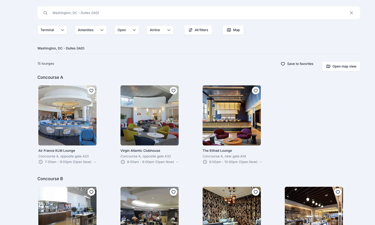The width and height of the screenshot is (375, 225).
Task: Favorite The Etihad Lounge
Action: [256, 91]
